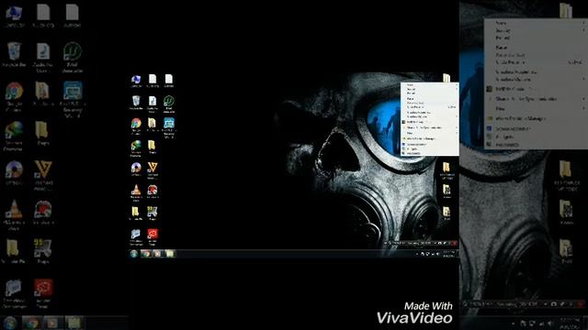Screen dimensions: 588x330
Task: Select the audio file icon beside left Recycle Bin
Action: click(x=43, y=52)
